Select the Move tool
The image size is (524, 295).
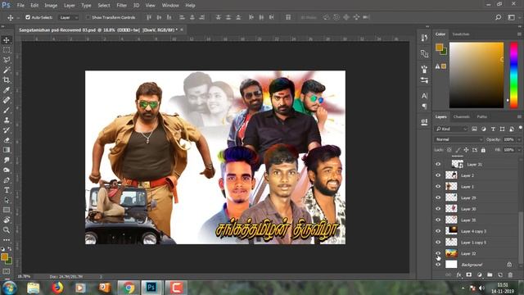(7, 40)
